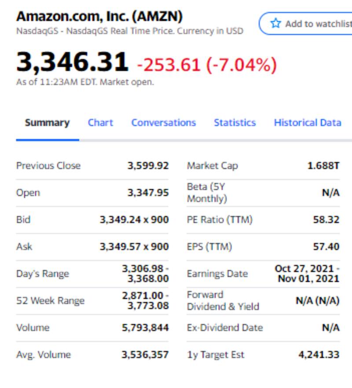Click the star icon in Add to watchlist
The image size is (352, 388).
[x=275, y=23]
